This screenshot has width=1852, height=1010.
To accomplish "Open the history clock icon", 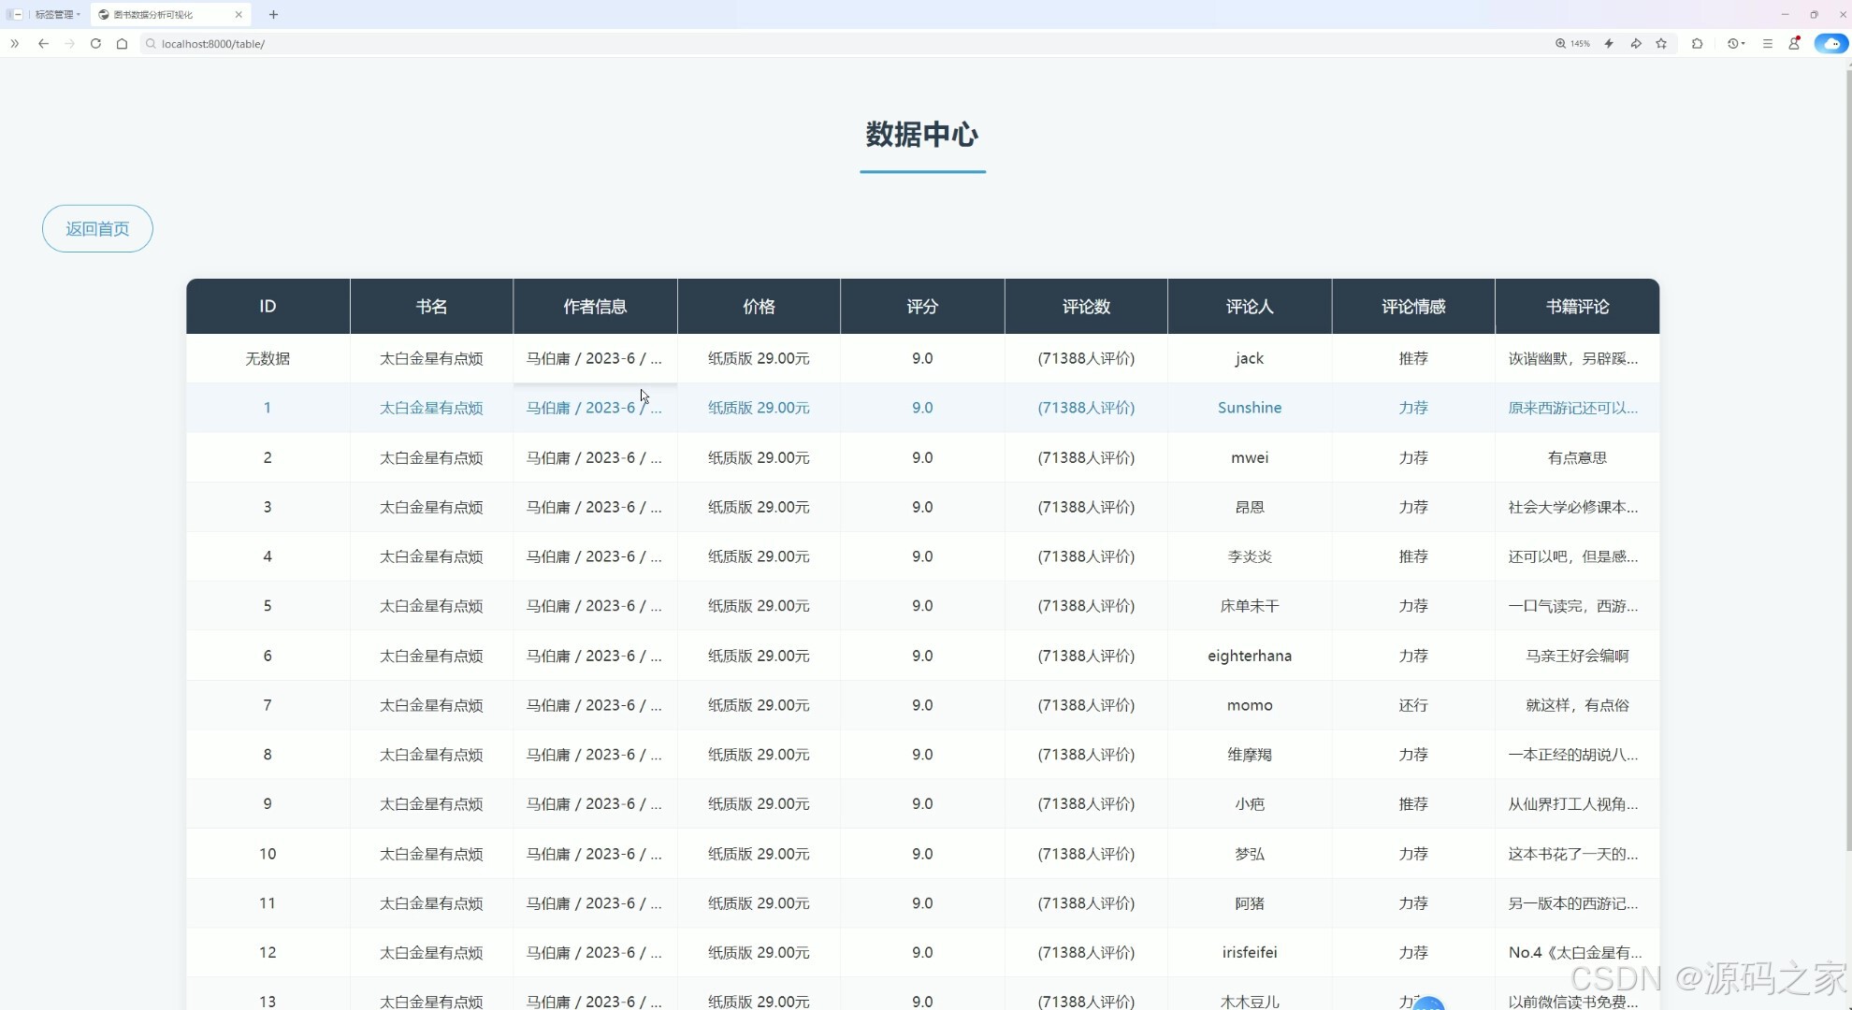I will point(1732,43).
